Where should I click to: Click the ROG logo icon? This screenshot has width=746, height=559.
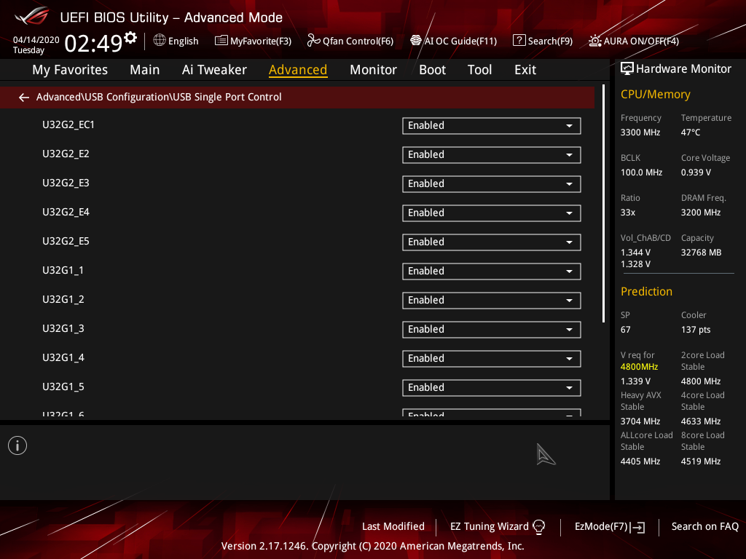pos(31,16)
